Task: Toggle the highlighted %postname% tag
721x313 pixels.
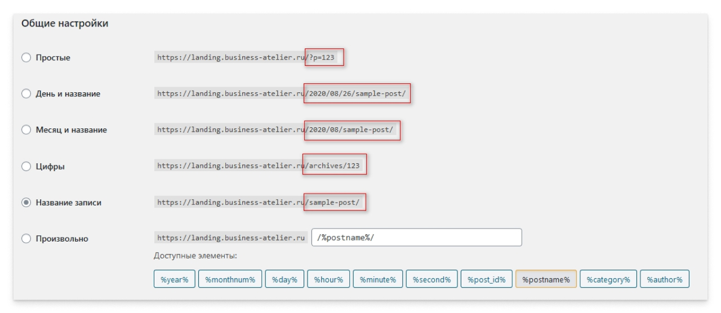Action: tap(545, 279)
